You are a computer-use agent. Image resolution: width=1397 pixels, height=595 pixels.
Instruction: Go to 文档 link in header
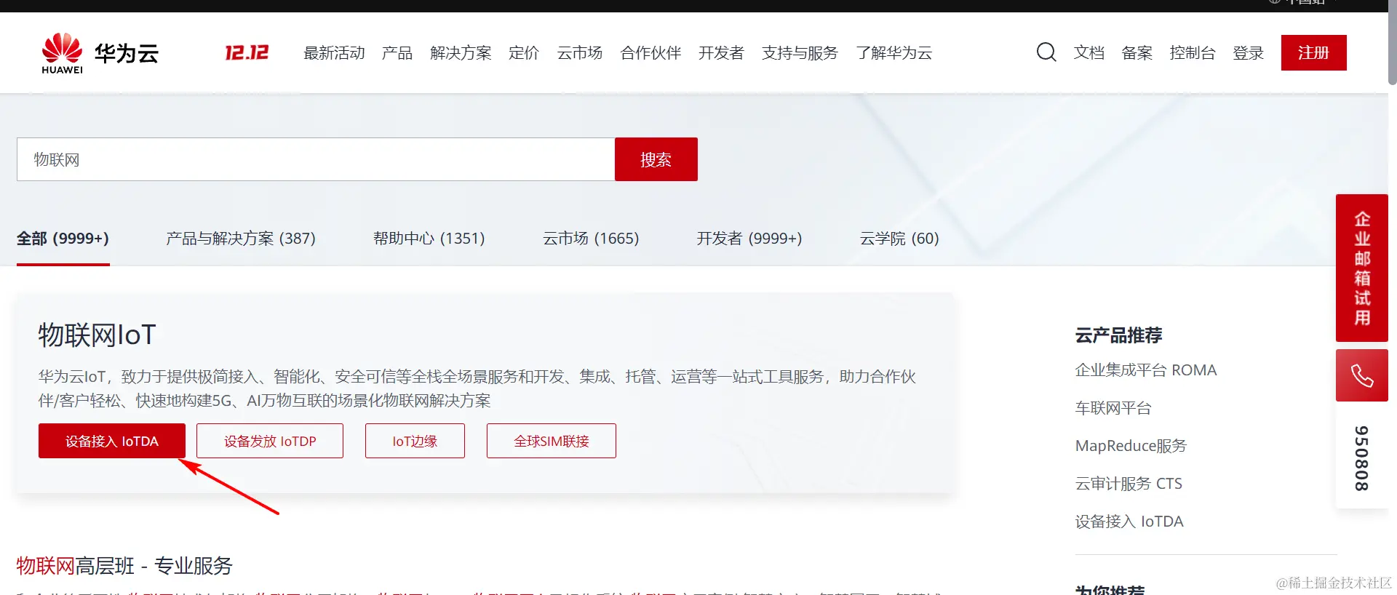tap(1089, 53)
